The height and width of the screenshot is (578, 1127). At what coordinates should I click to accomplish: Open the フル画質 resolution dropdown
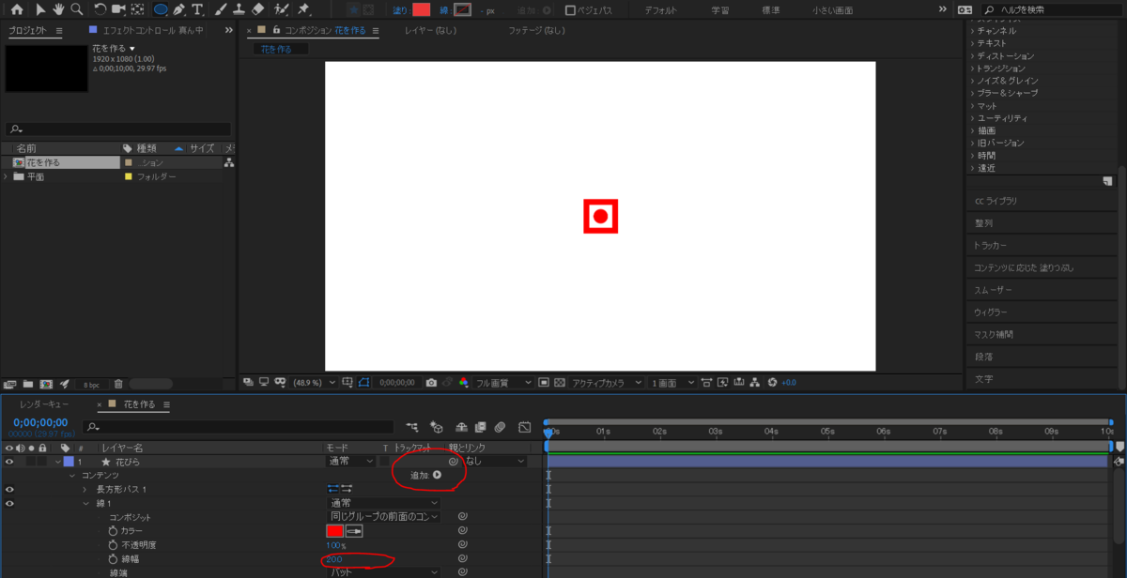[x=503, y=383]
